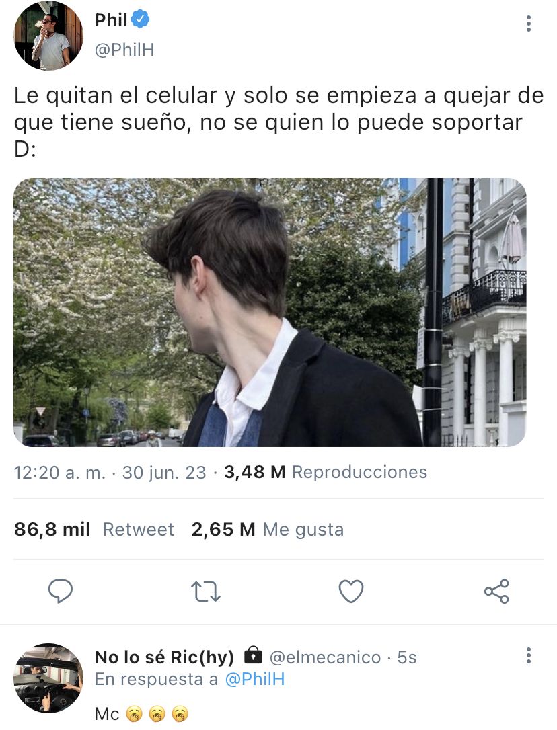View the 2,65 M Me gusta list
This screenshot has width=557, height=730.
pos(268,529)
